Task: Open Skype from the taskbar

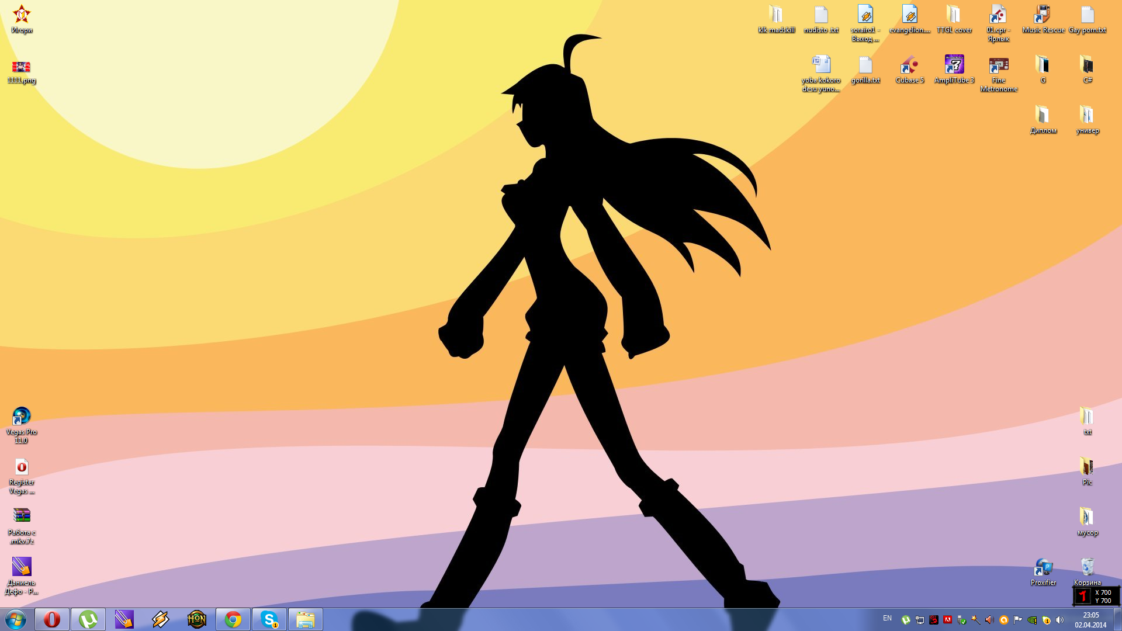Action: (269, 619)
